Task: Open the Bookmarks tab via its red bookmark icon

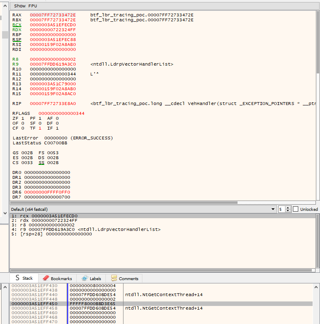Action: (x=46, y=278)
